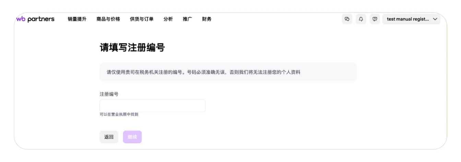This screenshot has height=162, width=461.
Task: Open the 'test manual regist...' account selector
Action: [408, 19]
